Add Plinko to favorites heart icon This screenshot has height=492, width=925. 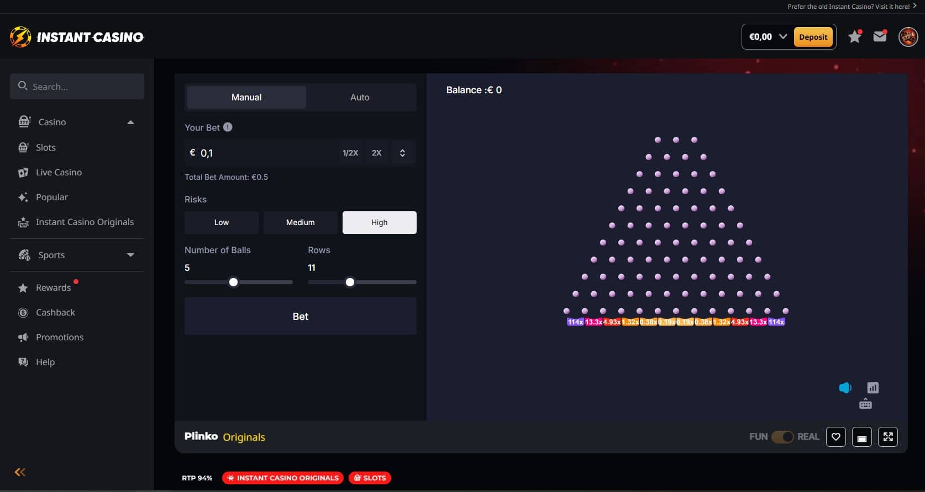pyautogui.click(x=836, y=437)
